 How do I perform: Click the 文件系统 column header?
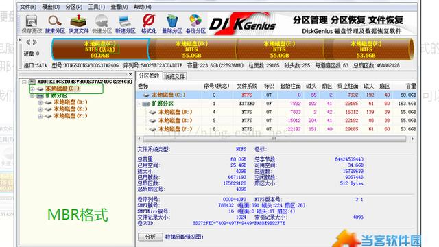pos(247,86)
